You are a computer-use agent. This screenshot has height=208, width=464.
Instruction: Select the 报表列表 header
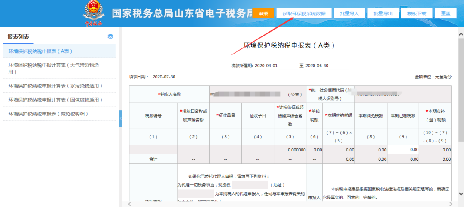pos(18,37)
